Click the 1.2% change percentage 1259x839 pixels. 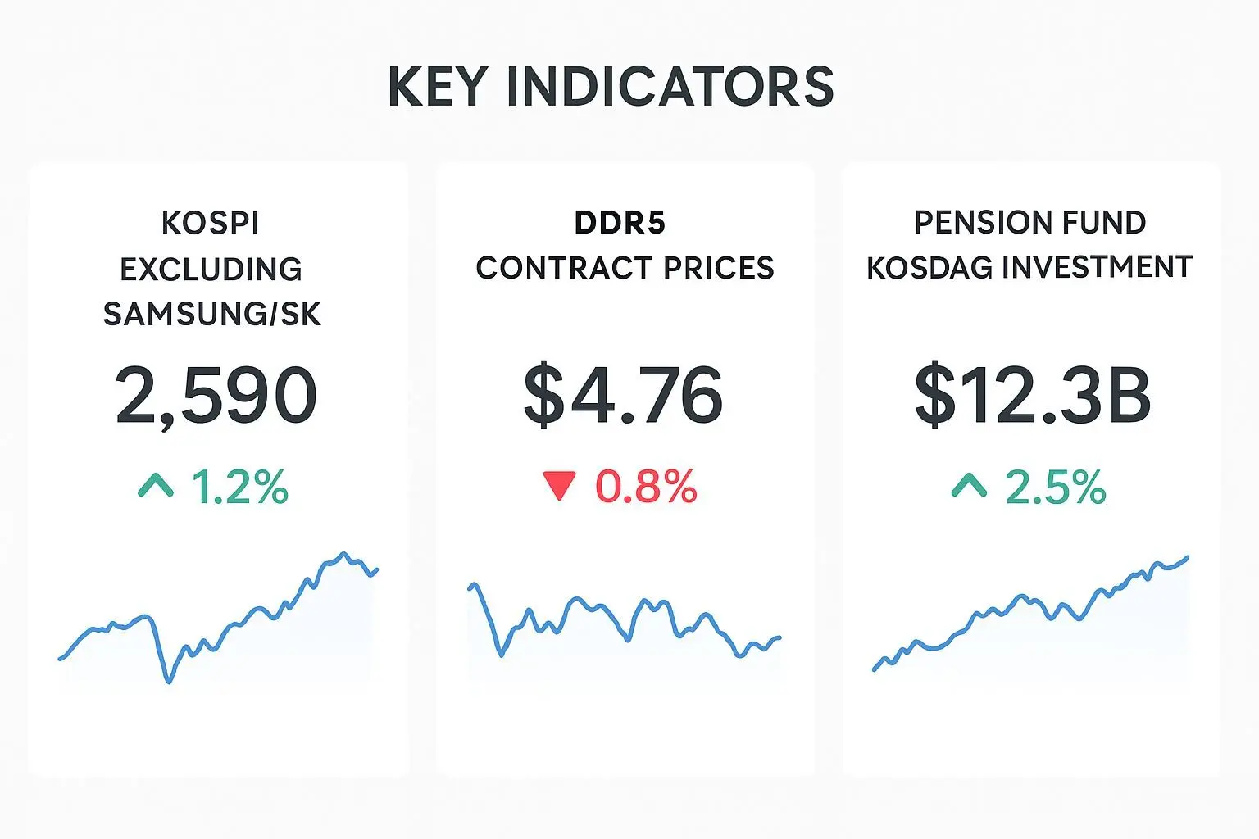point(239,487)
